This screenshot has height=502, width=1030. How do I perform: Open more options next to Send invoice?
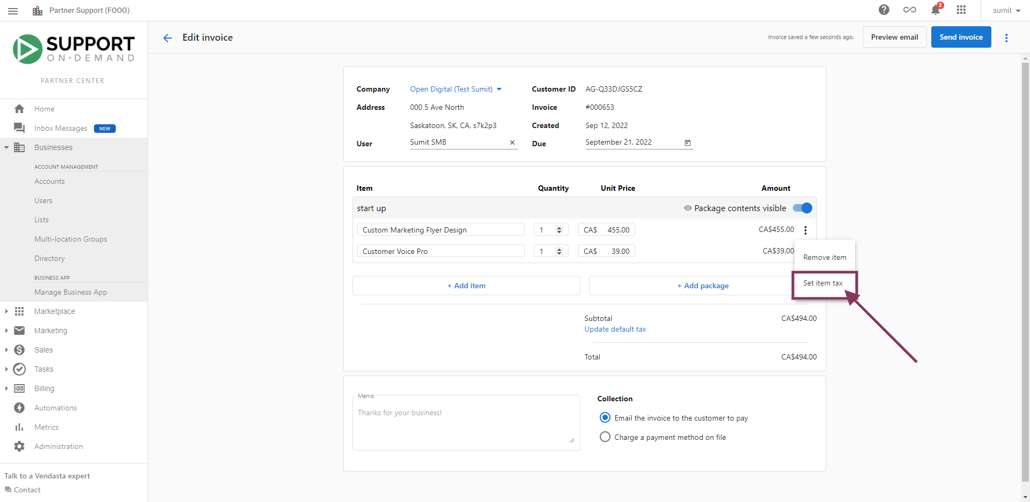[1006, 38]
